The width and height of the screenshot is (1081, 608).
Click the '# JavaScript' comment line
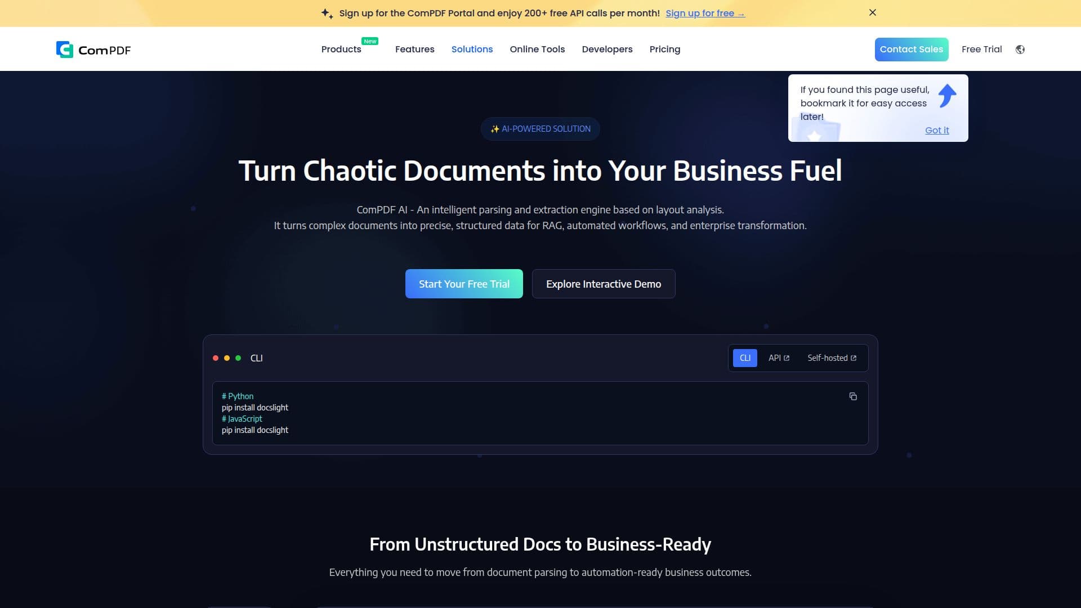point(242,419)
